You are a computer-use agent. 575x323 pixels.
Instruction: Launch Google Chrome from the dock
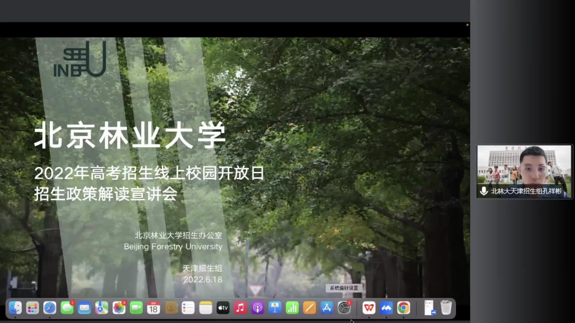click(403, 308)
